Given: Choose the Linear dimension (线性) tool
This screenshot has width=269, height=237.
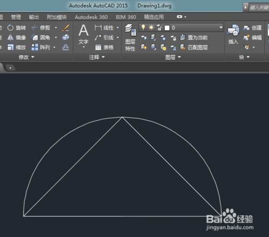Looking at the screenshot, I should click(x=104, y=28).
